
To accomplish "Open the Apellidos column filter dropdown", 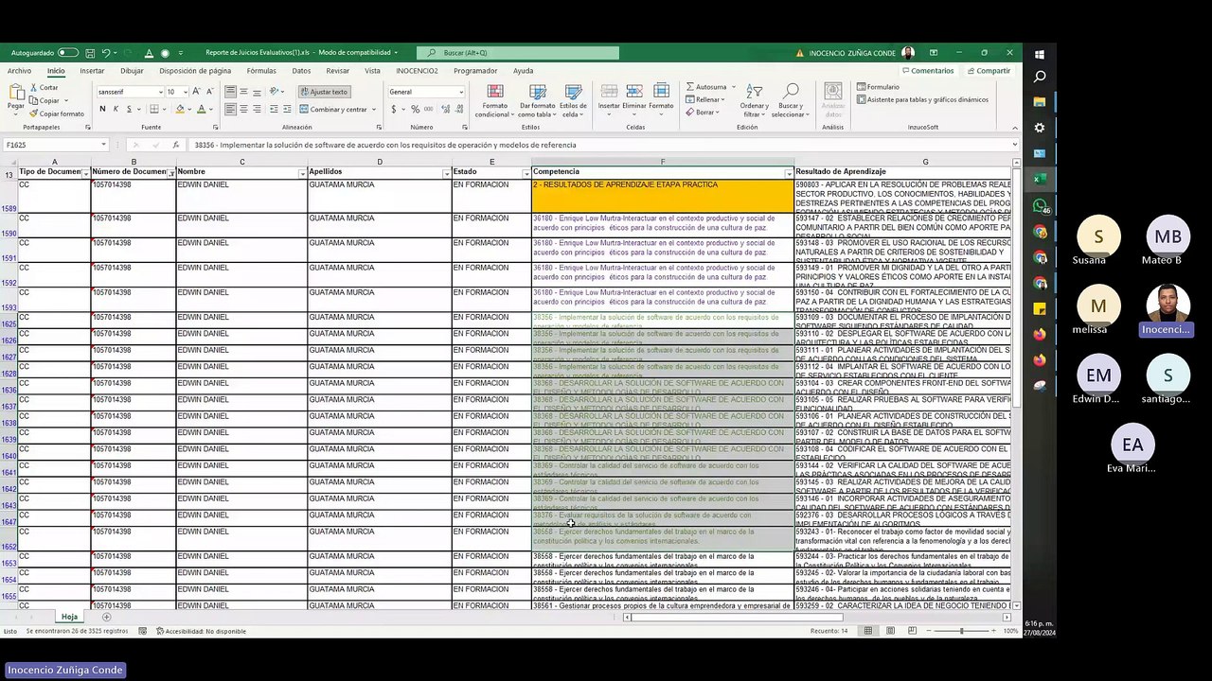I will click(447, 174).
